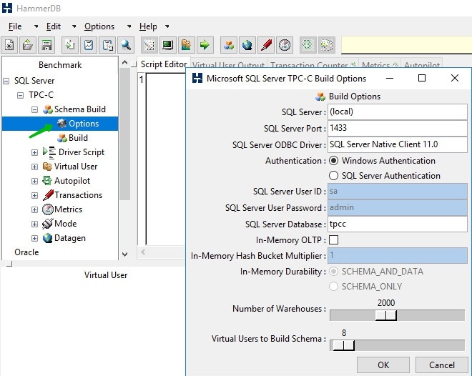Click the Benchmark panel header
Screen dimensions: 472x376
[60, 65]
